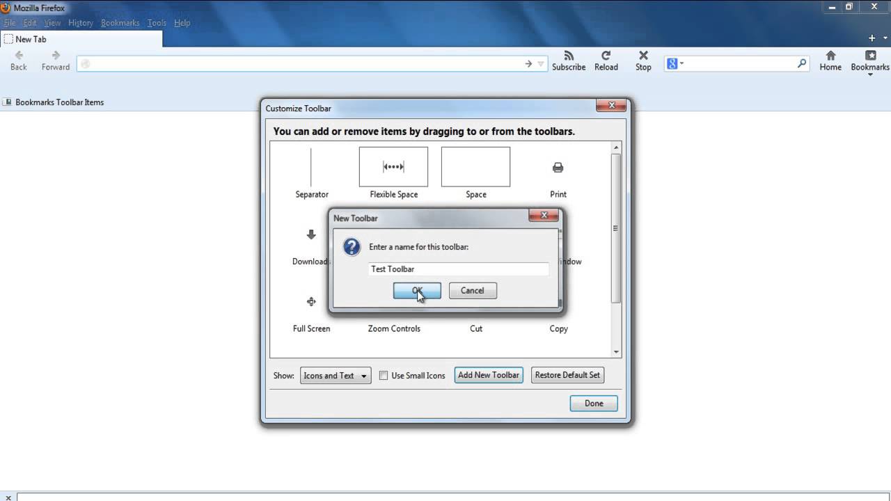
Task: Open the Help menu
Action: pos(182,23)
